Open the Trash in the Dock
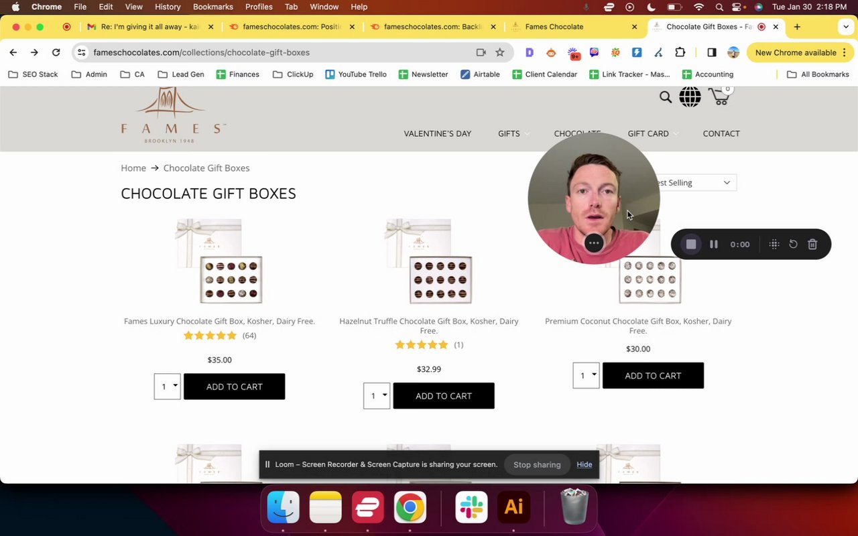This screenshot has height=536, width=858. coord(574,507)
